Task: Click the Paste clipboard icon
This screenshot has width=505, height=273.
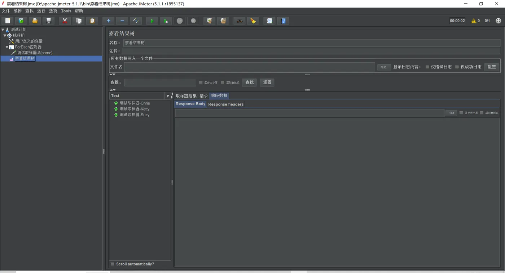Action: click(92, 21)
